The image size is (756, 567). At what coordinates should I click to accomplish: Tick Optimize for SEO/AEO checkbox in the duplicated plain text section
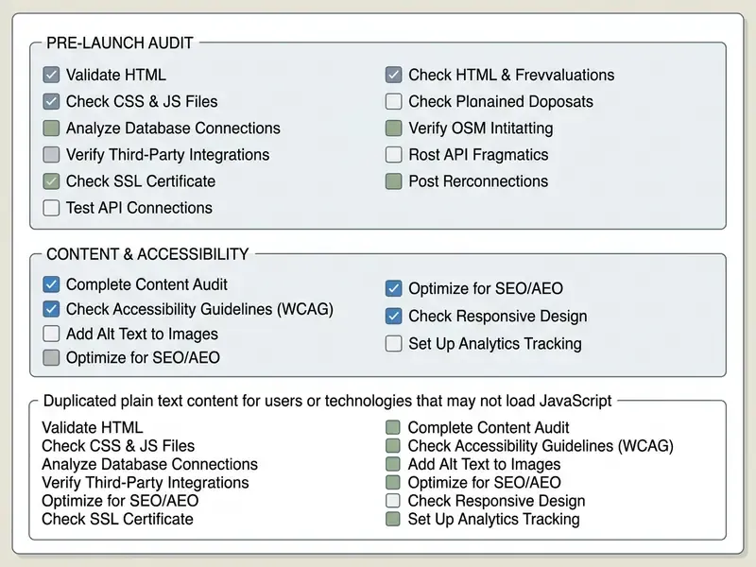coord(393,482)
